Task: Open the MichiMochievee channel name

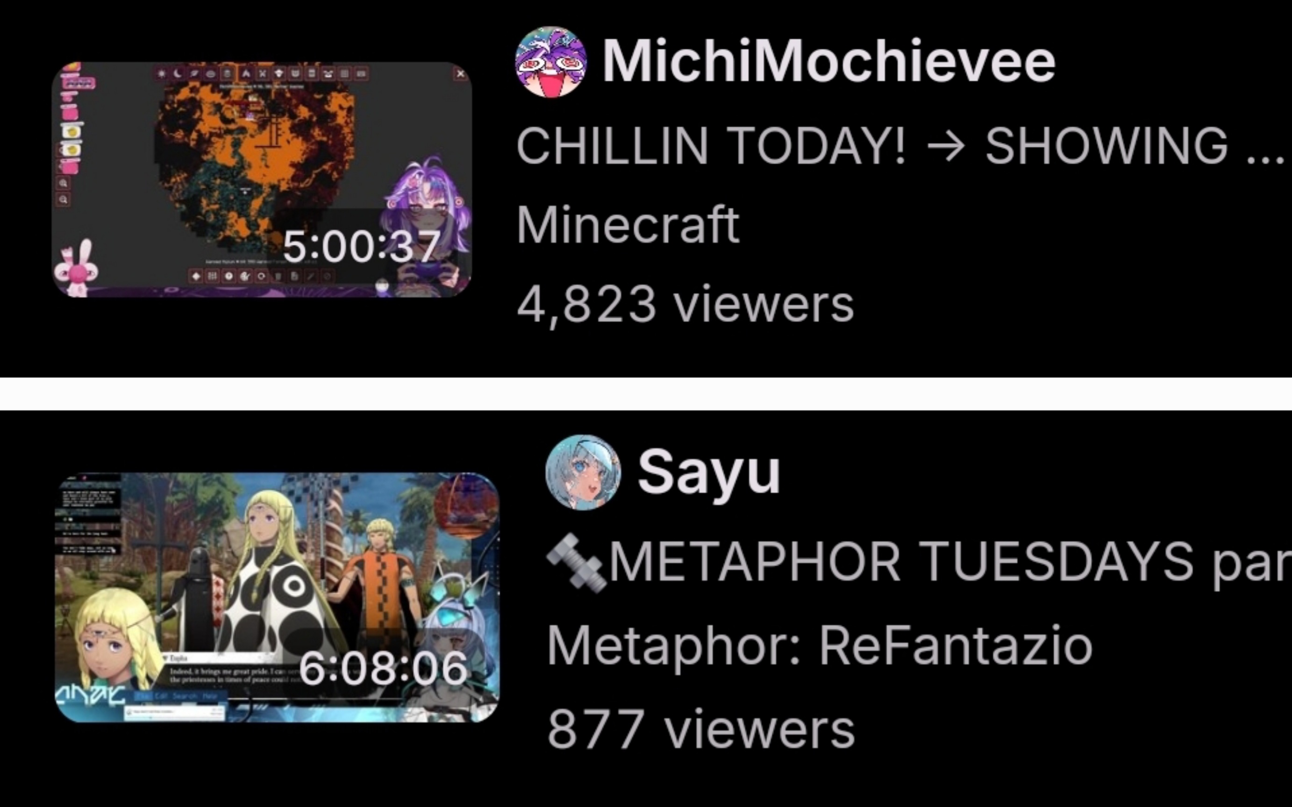Action: [829, 61]
